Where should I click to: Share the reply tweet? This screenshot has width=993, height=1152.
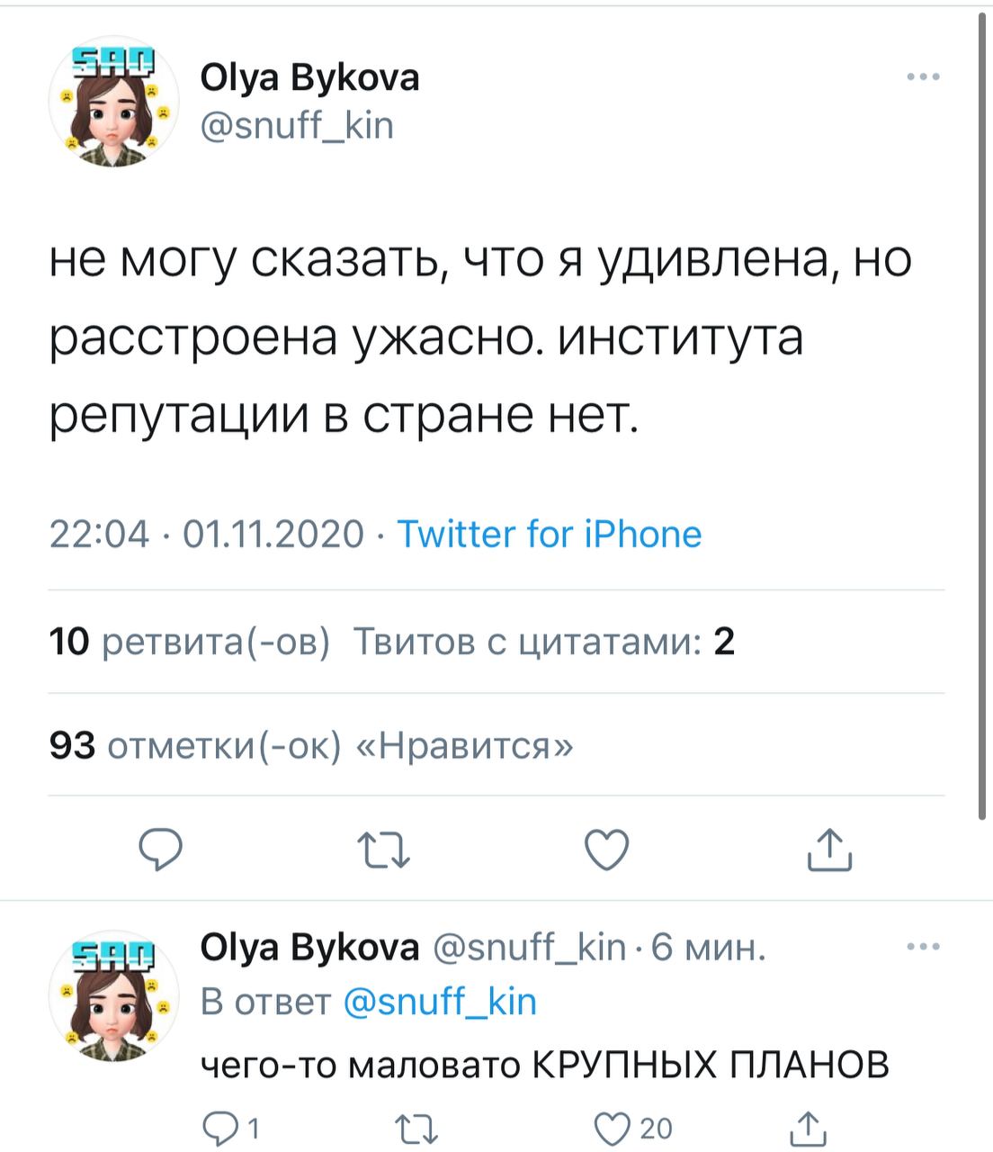pyautogui.click(x=809, y=1128)
